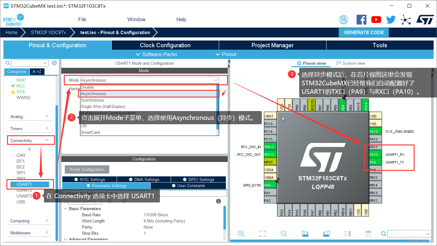The image size is (437, 246).
Task: Switch to Clock Configuration tab
Action: [x=165, y=45]
